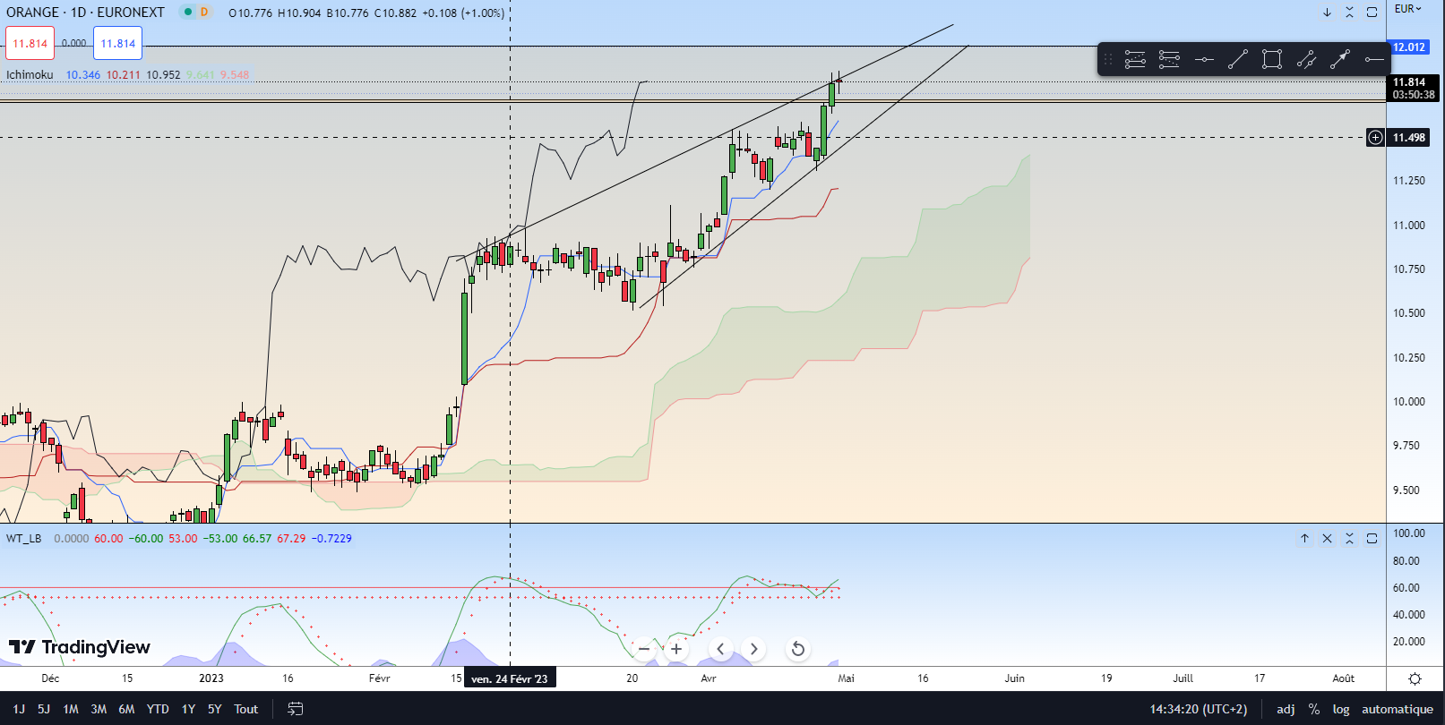Screen dimensions: 1445x725
Task: Click the market status green dot
Action: (x=187, y=12)
